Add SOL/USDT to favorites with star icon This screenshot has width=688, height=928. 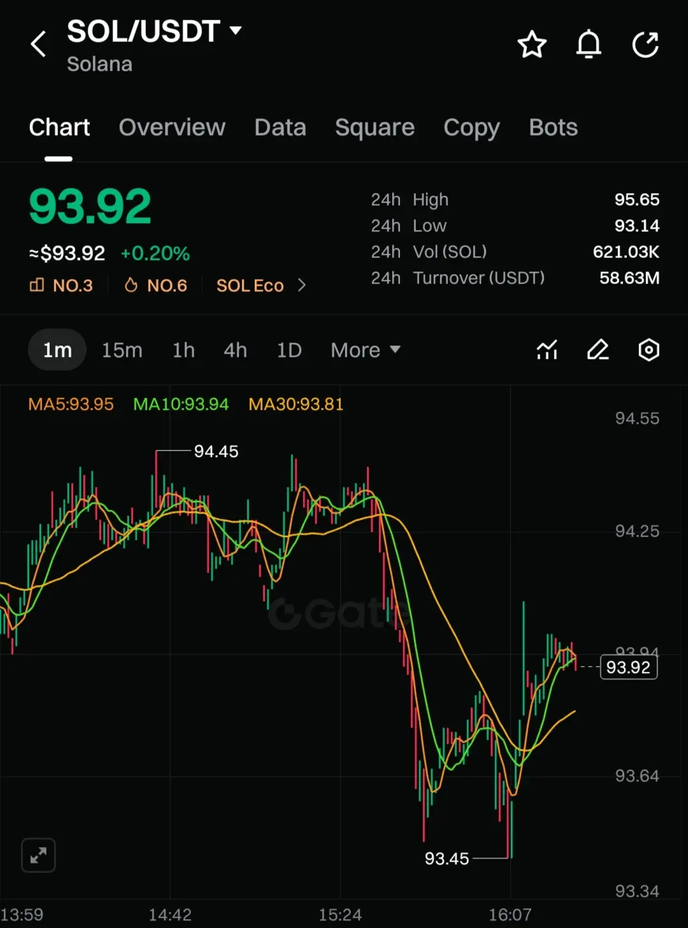(532, 45)
